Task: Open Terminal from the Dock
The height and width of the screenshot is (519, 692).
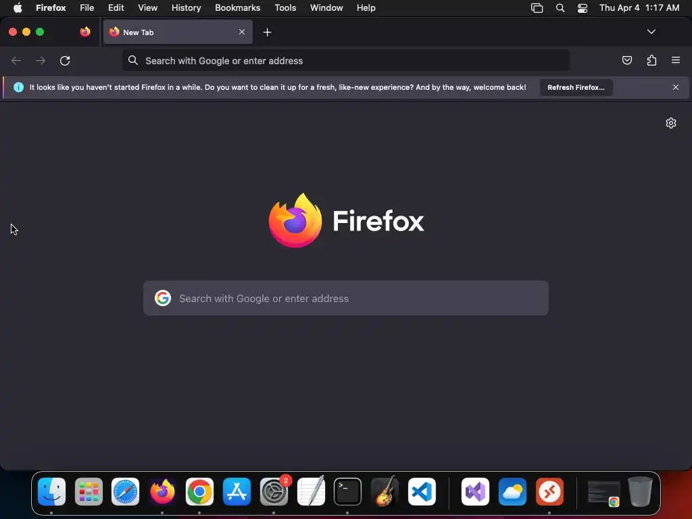Action: [348, 491]
